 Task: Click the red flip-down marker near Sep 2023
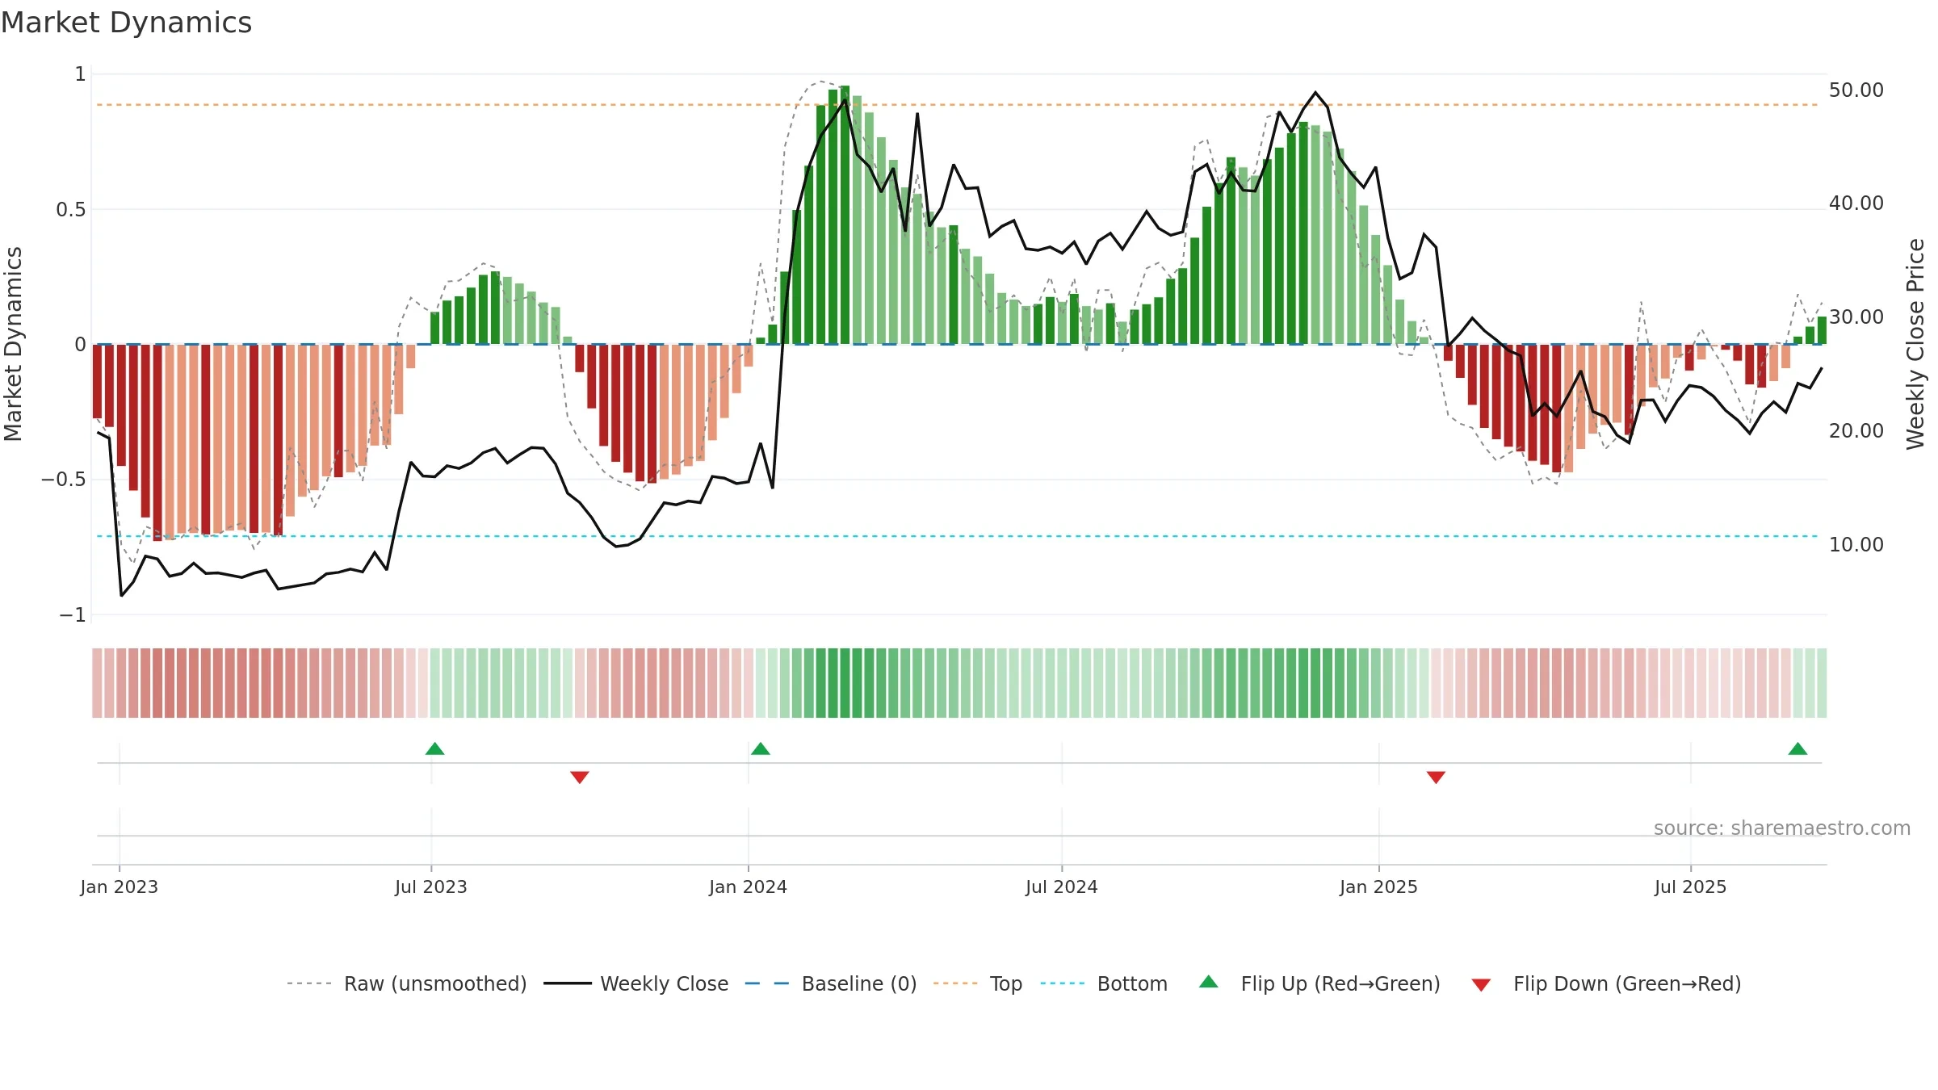click(x=580, y=777)
